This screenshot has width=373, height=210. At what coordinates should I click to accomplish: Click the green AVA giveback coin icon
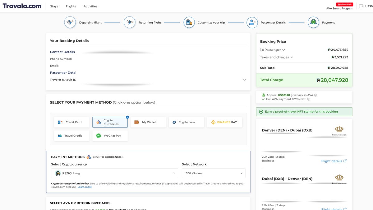click(264, 95)
